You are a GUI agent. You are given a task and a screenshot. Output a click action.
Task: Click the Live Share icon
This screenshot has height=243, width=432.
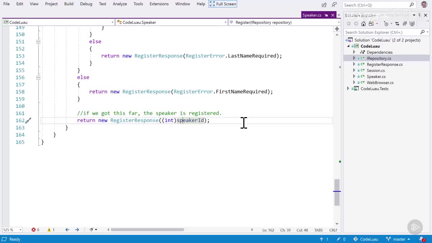click(324, 5)
